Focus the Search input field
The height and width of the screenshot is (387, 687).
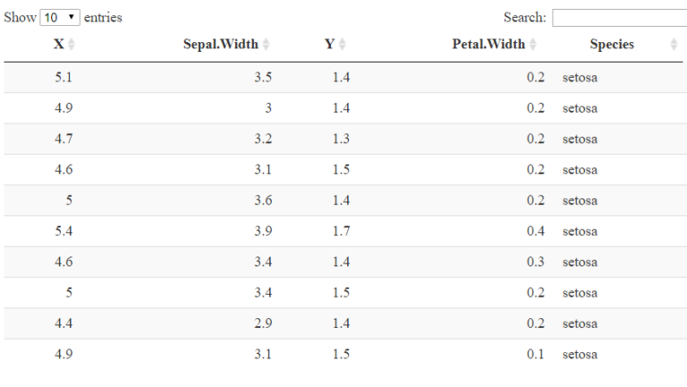pos(619,18)
